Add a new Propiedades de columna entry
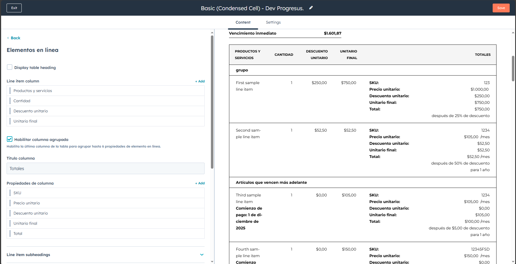This screenshot has height=264, width=516. [x=200, y=183]
